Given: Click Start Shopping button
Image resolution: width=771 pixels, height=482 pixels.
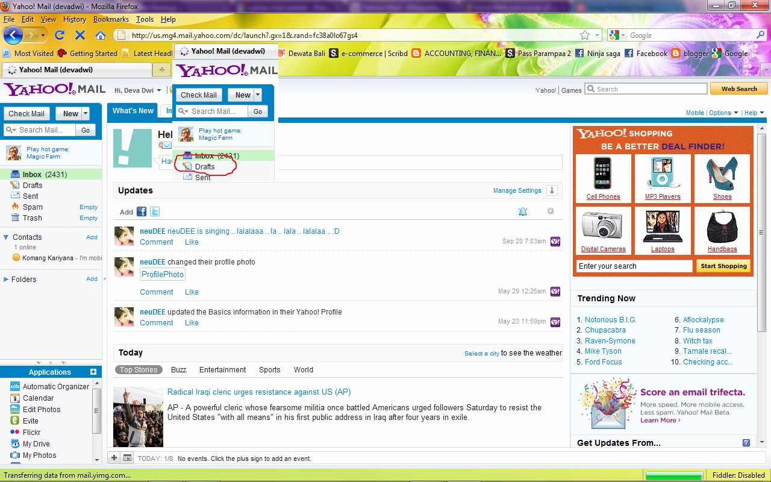Looking at the screenshot, I should 723,266.
